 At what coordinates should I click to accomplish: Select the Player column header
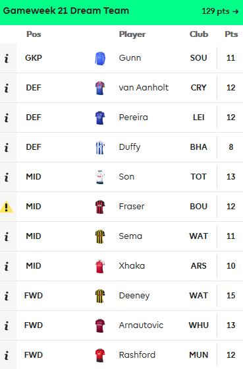pos(132,34)
